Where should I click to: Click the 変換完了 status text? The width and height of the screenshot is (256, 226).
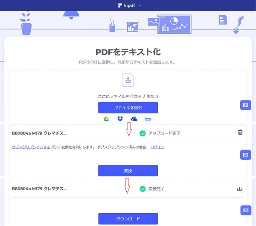coord(157,189)
